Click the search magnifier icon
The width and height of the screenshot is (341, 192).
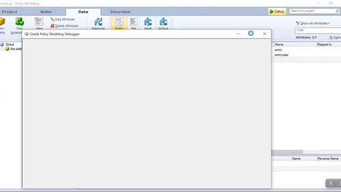pos(337,11)
